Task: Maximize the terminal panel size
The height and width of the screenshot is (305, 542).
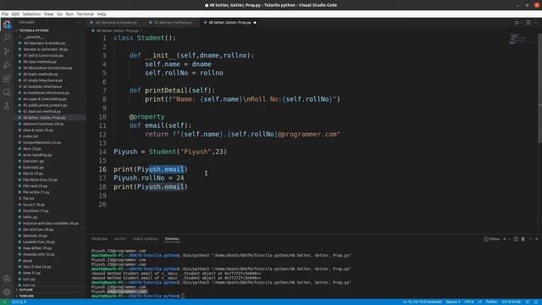Action: pyautogui.click(x=530, y=239)
